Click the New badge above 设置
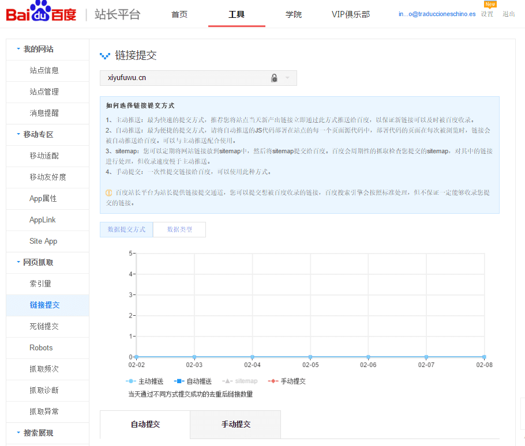 pos(490,5)
